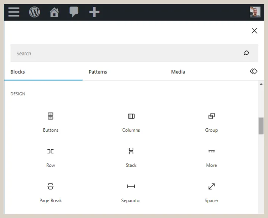Go to site via home icon
The width and height of the screenshot is (268, 218).
click(54, 12)
